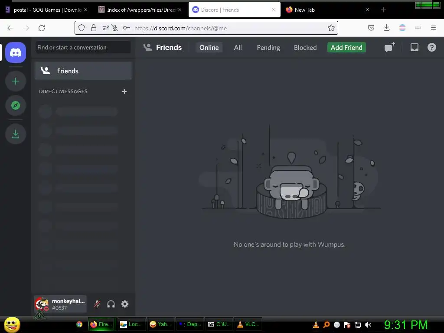Switch to the Blocked tab
The height and width of the screenshot is (333, 444).
click(305, 48)
